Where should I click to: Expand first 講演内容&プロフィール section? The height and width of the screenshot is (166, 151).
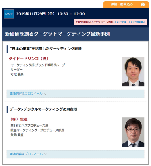[75, 94]
